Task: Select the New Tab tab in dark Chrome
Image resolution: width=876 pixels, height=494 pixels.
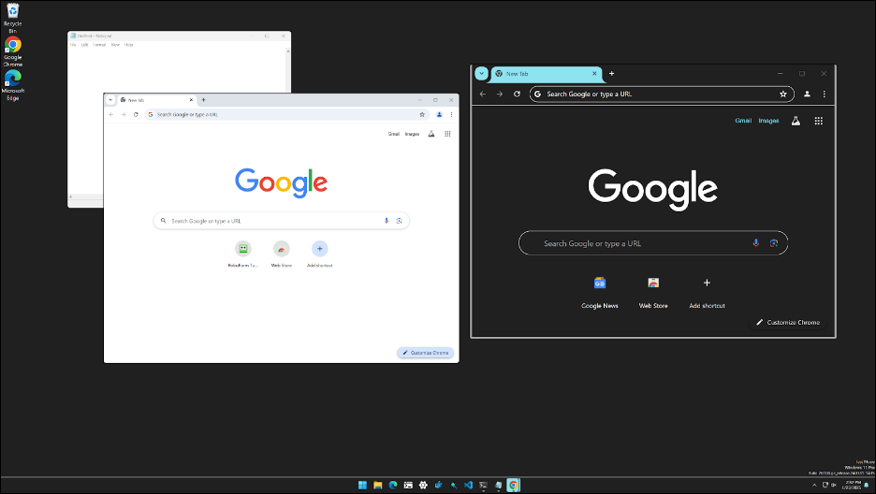Action: 545,74
